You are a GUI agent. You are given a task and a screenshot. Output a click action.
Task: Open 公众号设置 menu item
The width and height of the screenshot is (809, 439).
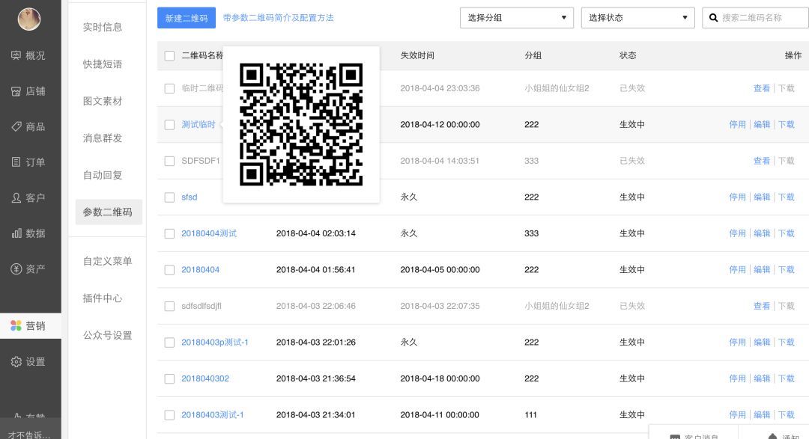click(x=107, y=336)
